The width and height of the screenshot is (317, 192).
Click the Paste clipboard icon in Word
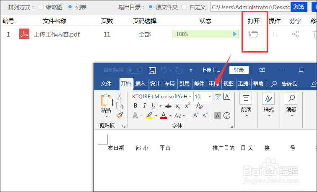107,100
